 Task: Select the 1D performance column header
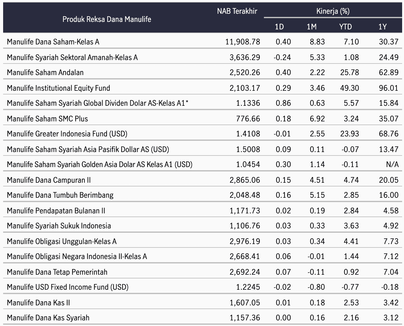tap(279, 27)
